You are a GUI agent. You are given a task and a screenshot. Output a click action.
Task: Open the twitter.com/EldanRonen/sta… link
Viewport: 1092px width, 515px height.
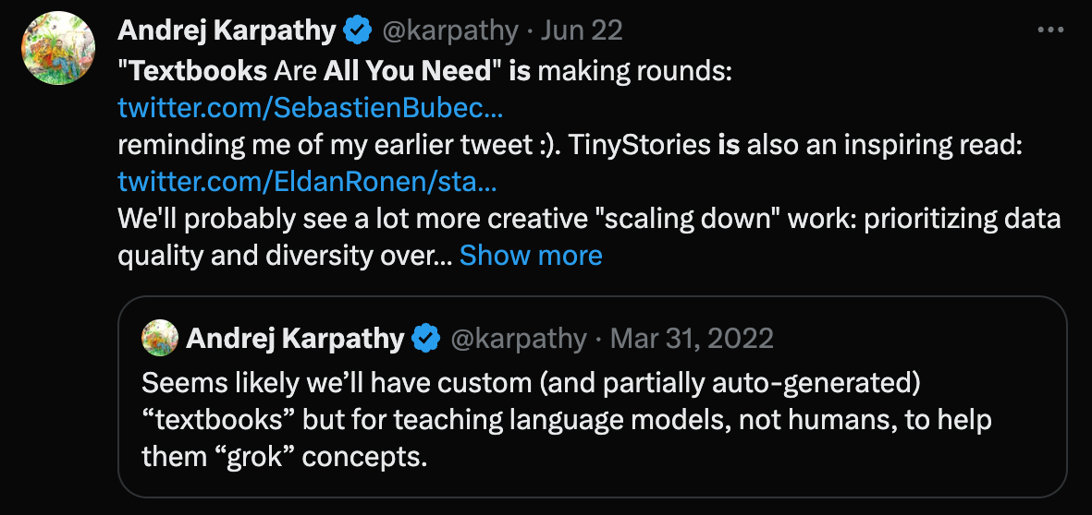point(307,182)
